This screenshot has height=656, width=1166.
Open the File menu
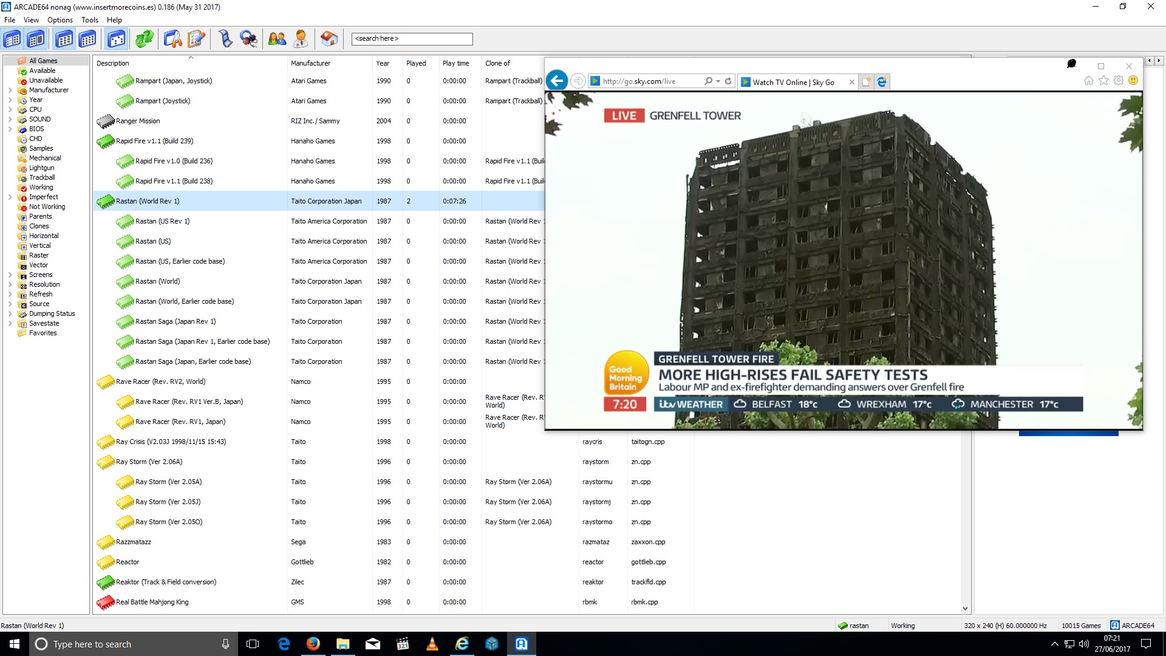click(10, 19)
